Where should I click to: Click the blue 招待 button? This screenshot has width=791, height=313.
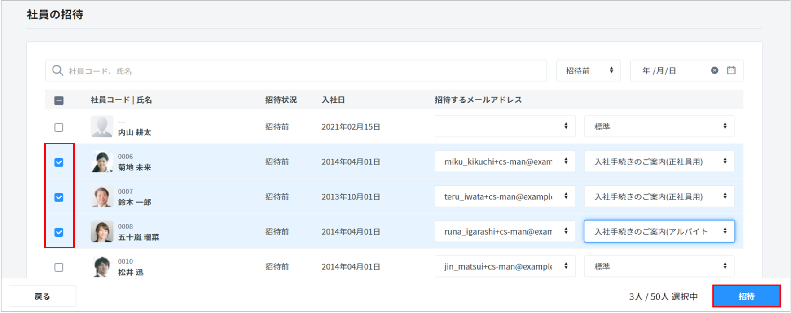tap(746, 296)
